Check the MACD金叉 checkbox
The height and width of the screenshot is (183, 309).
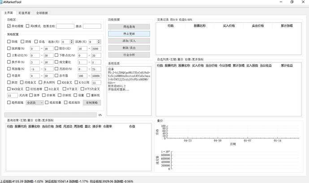pyautogui.click(x=9, y=89)
